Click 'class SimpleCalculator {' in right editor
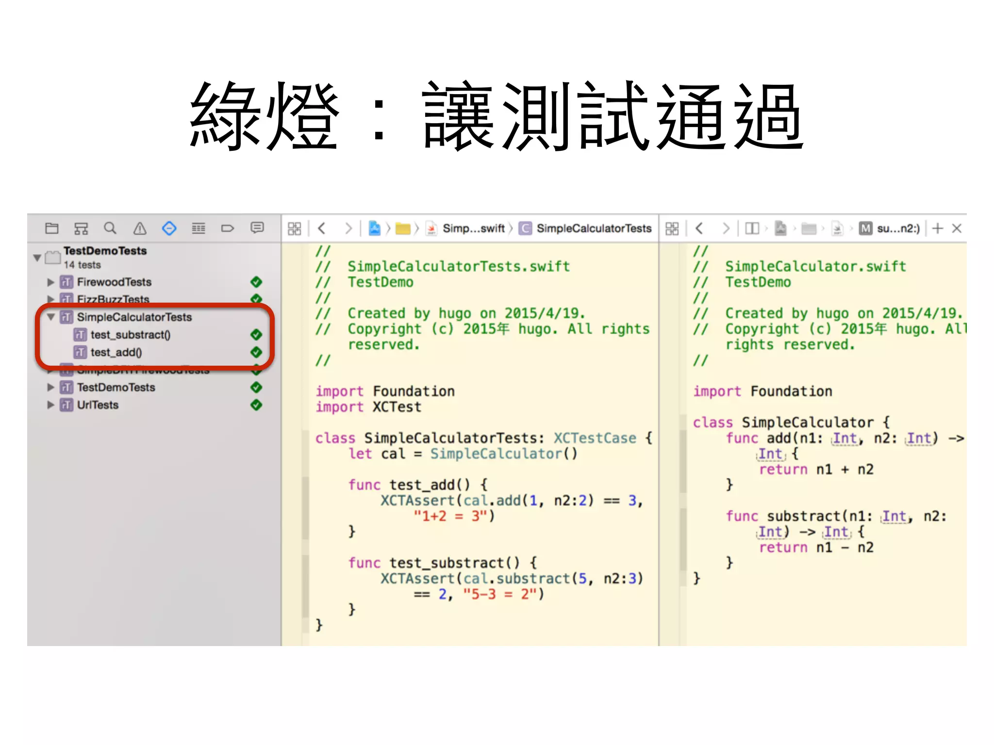The width and height of the screenshot is (994, 745). (x=791, y=422)
